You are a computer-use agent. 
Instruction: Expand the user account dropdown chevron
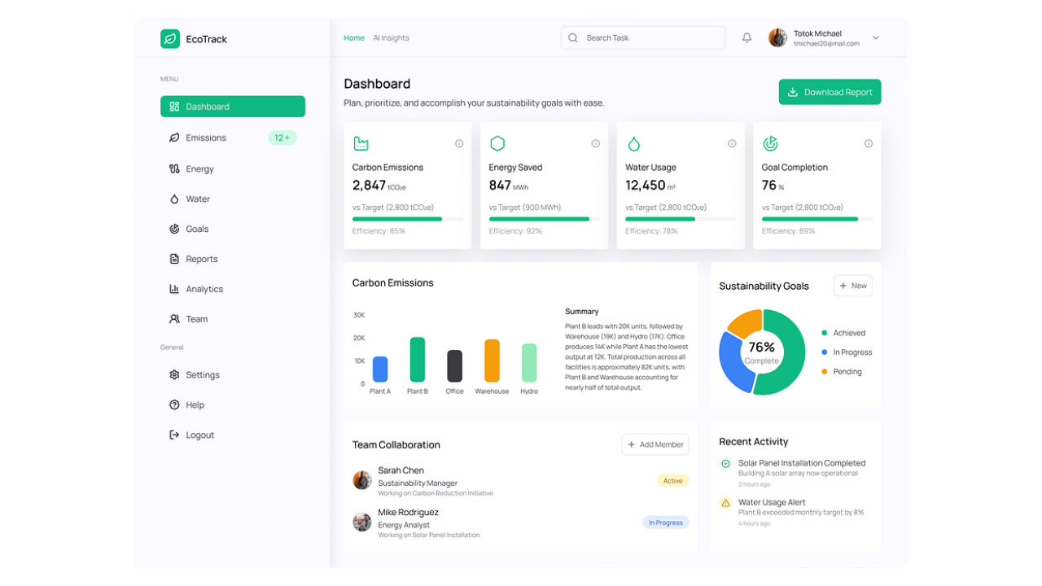(876, 37)
